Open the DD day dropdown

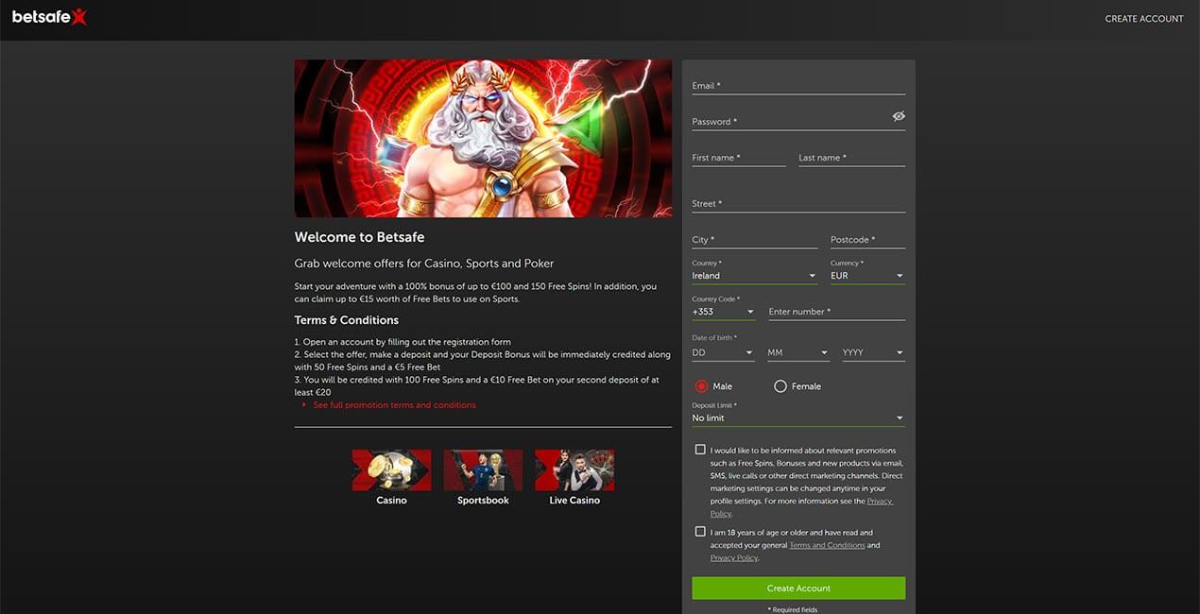(723, 352)
